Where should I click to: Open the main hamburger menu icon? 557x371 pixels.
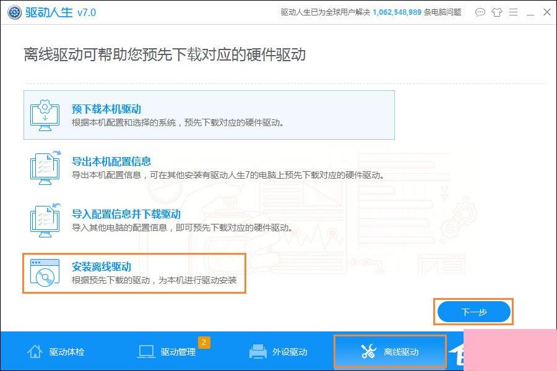[513, 12]
